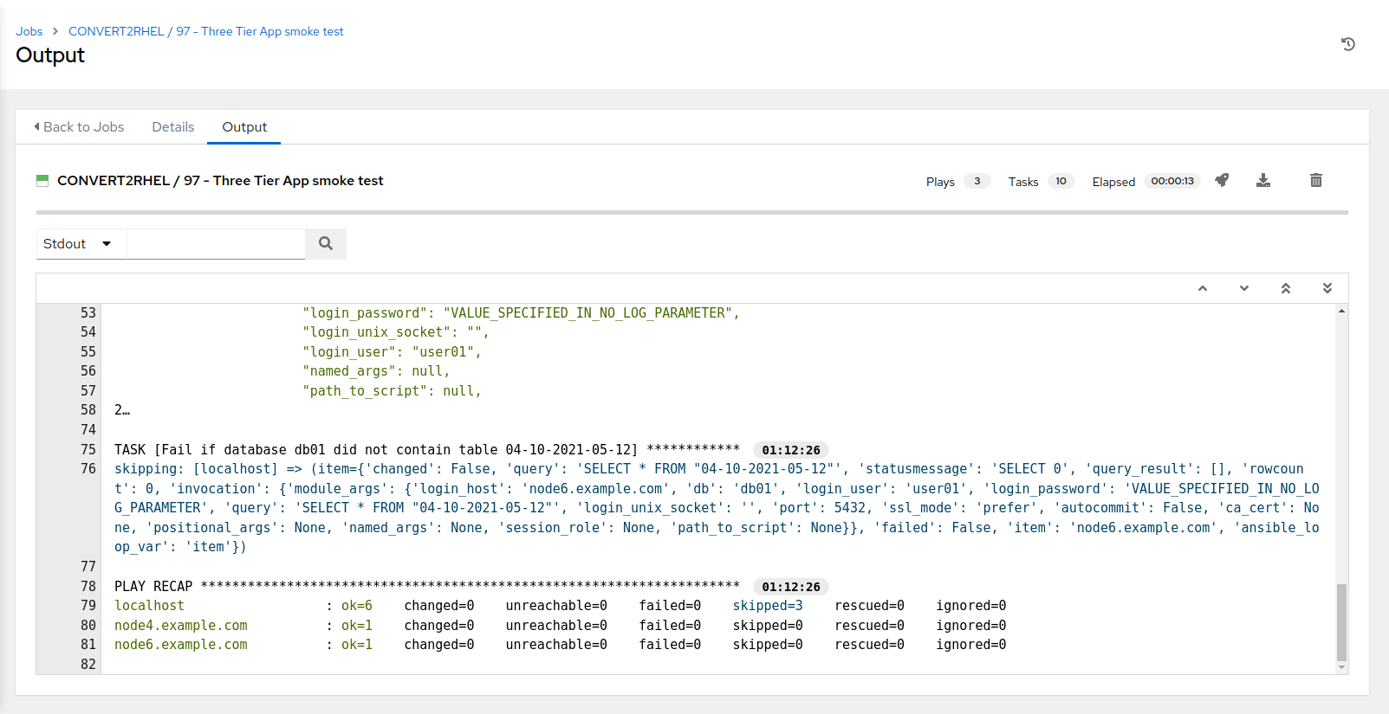The width and height of the screenshot is (1389, 714).
Task: Open the Stdout filter dropdown
Action: 81,243
